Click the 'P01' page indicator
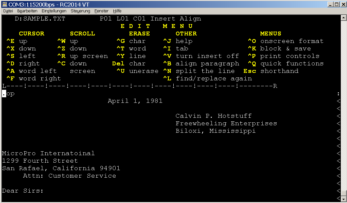This screenshot has height=203, width=347. point(106,19)
